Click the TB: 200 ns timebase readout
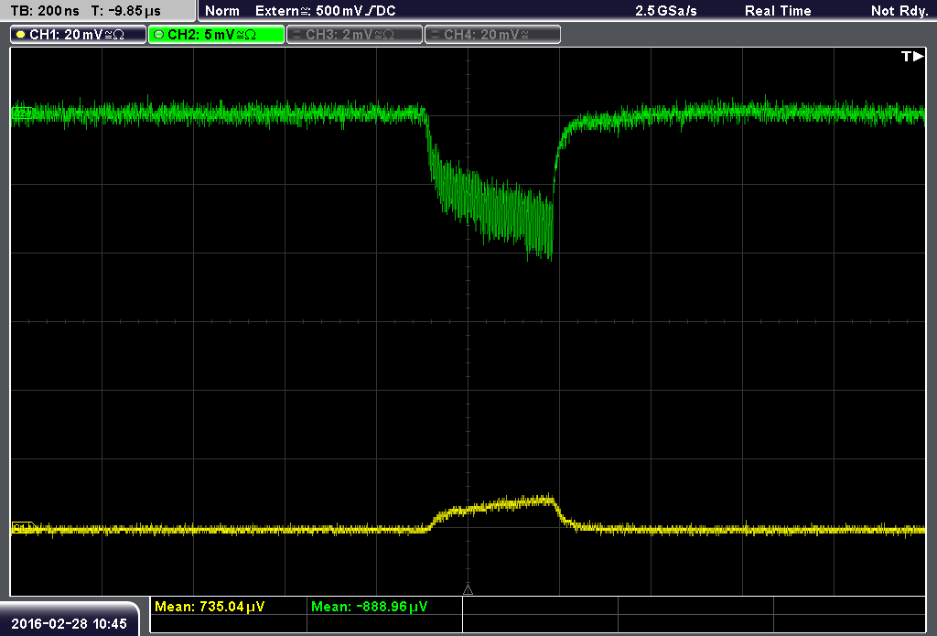The width and height of the screenshot is (937, 636). [45, 11]
